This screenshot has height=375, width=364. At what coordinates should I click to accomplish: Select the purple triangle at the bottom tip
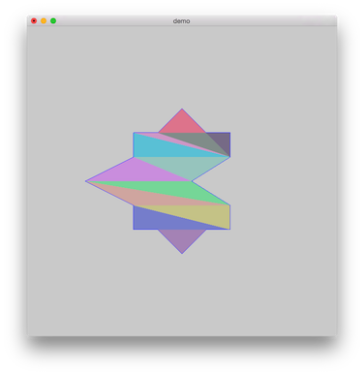(182, 237)
